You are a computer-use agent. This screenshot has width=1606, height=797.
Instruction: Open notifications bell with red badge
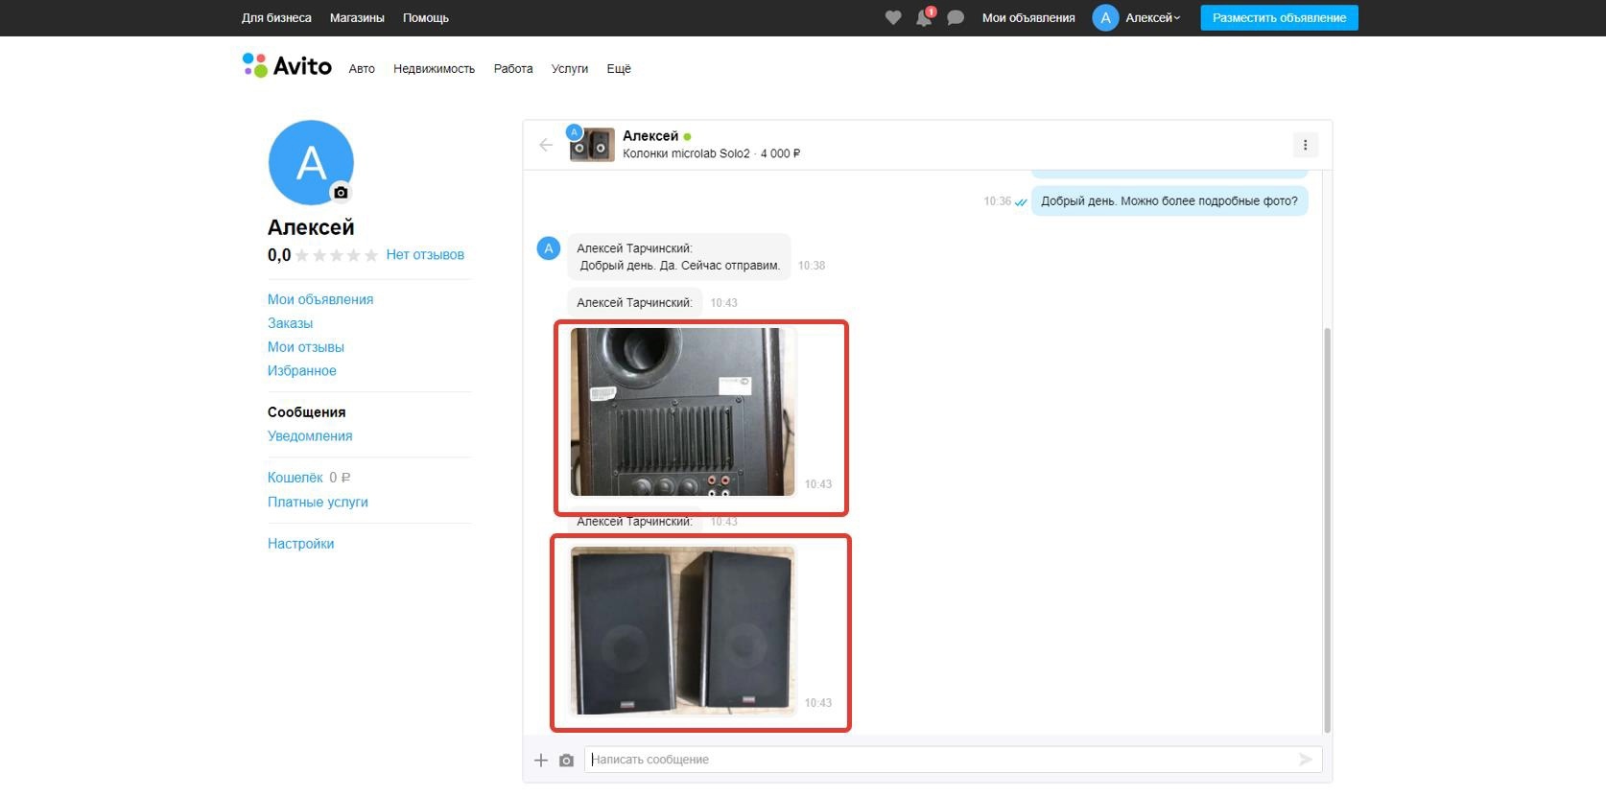click(924, 18)
